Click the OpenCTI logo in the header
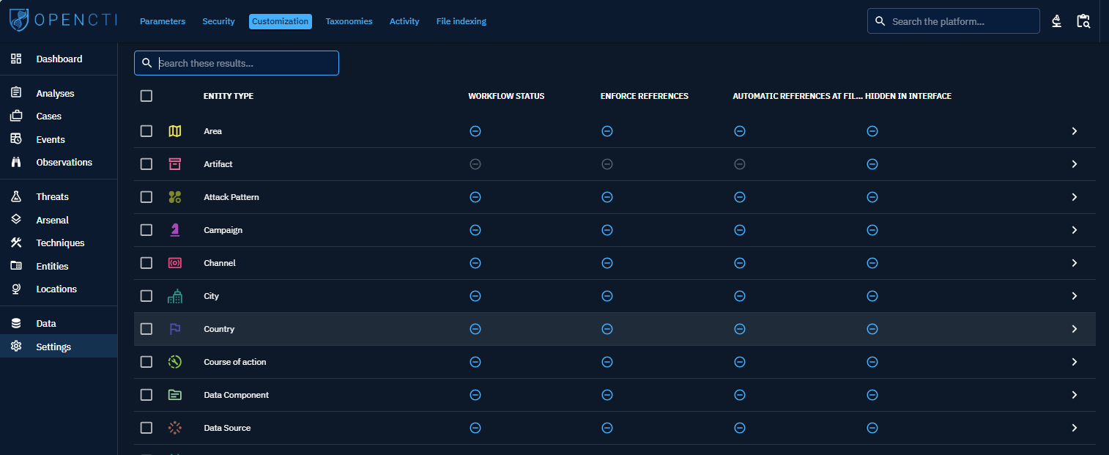The height and width of the screenshot is (455, 1109). click(x=63, y=21)
